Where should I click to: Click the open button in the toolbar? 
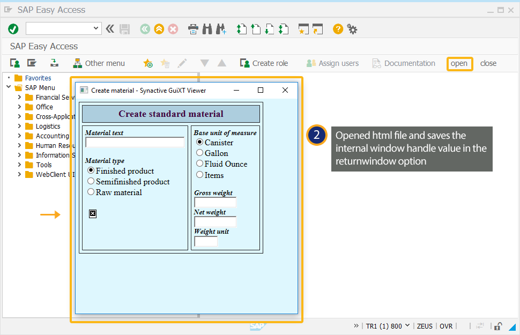[459, 63]
